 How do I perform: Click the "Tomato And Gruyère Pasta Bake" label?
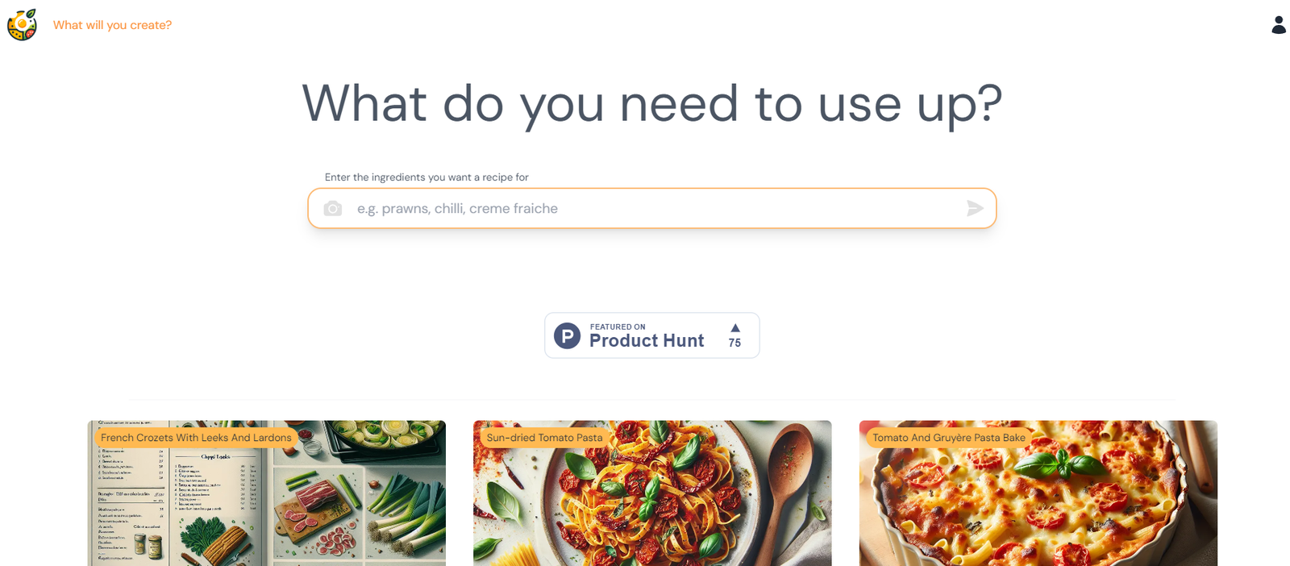(x=949, y=438)
